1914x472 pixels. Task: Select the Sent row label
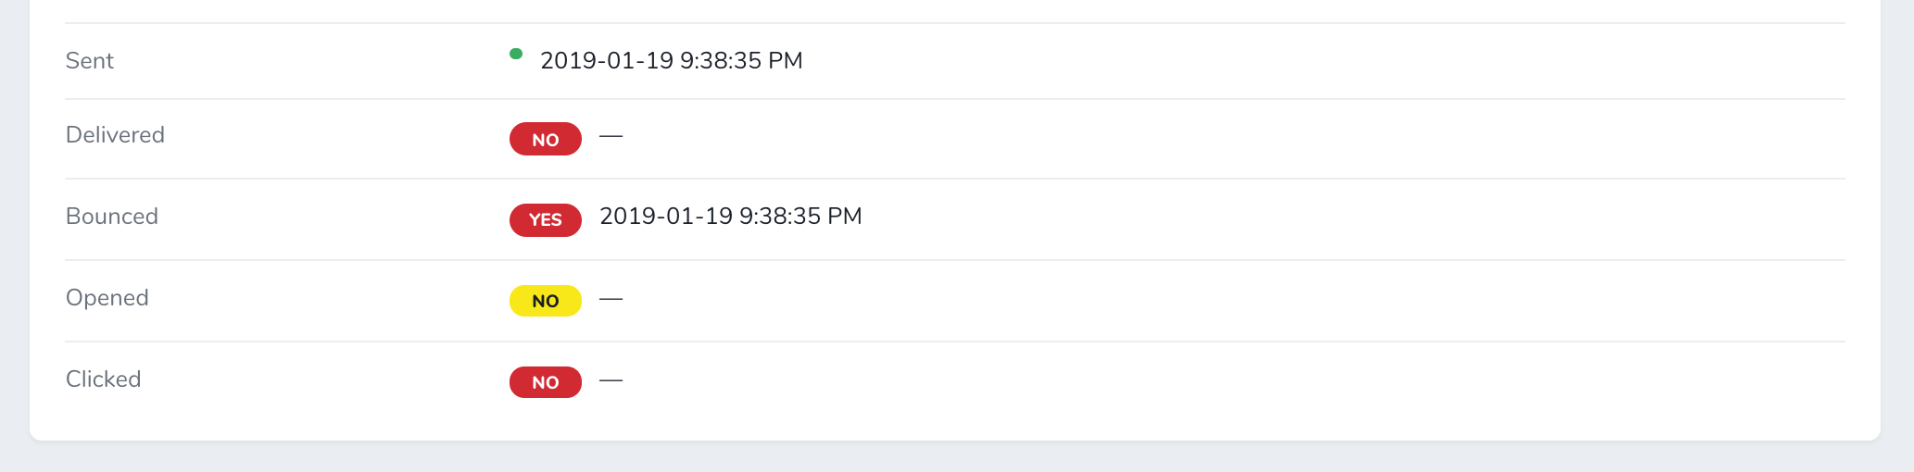coord(90,61)
